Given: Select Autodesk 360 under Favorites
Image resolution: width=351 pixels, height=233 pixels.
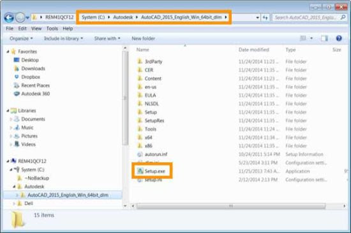Looking at the screenshot, I should click(x=35, y=94).
